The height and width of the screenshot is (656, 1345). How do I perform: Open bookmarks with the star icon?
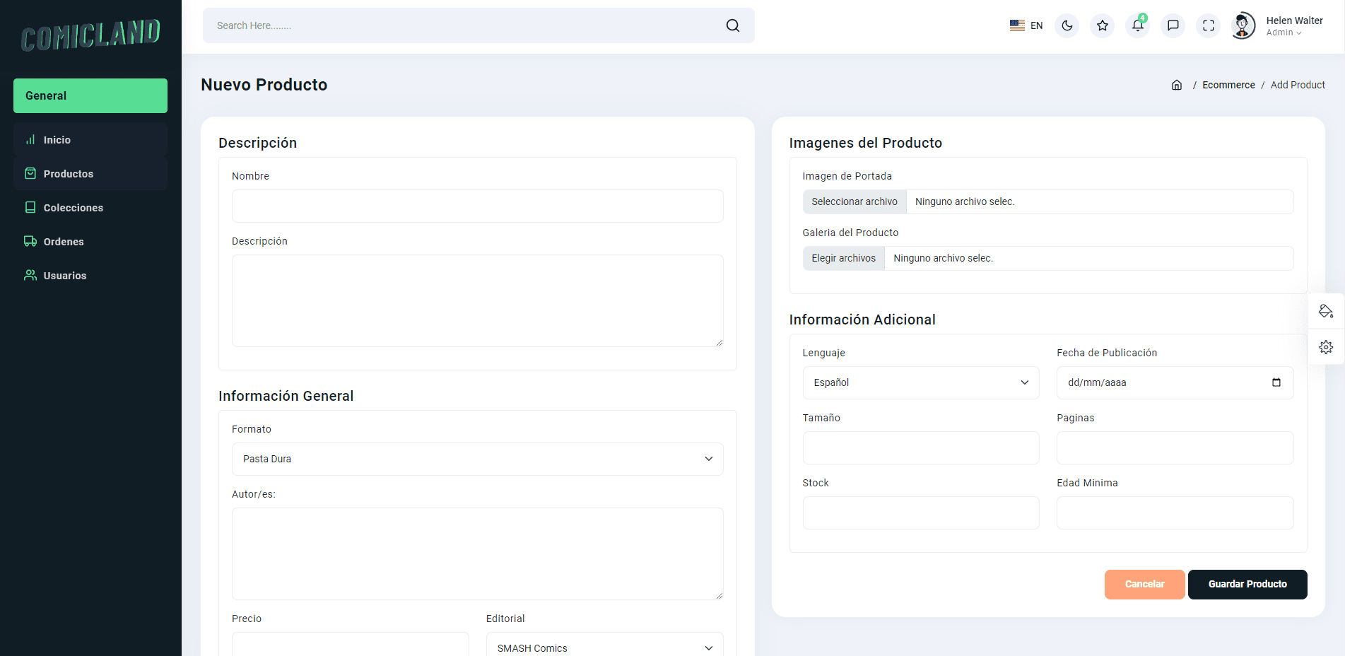[1102, 25]
